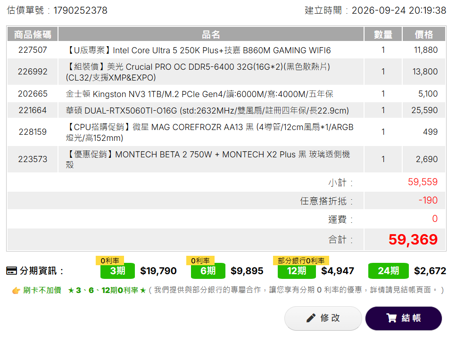The image size is (456, 342).
Task: Select the 6期 installment badge
Action: click(x=208, y=271)
